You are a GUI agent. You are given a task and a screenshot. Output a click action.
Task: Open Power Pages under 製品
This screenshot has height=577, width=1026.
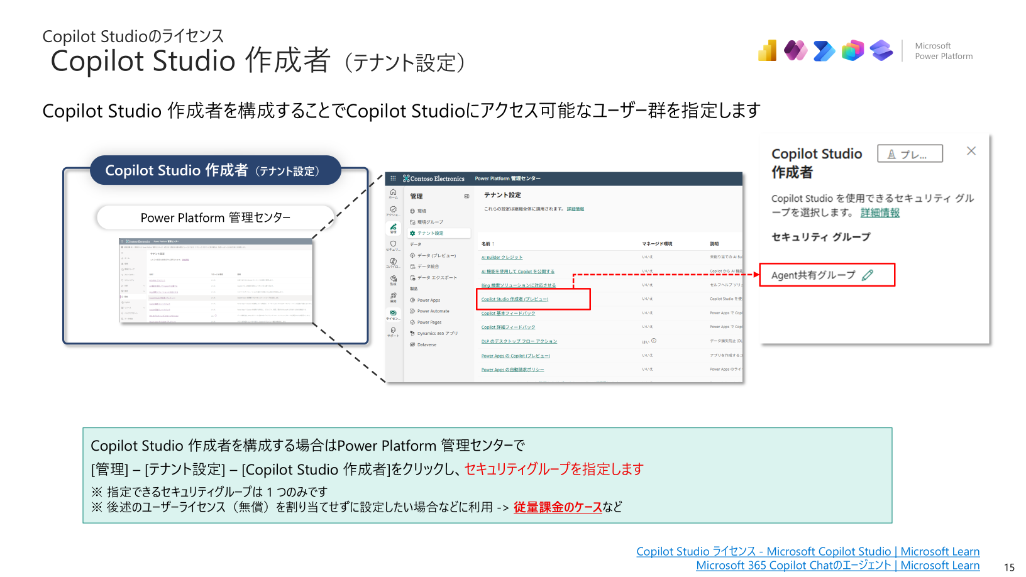coord(426,322)
